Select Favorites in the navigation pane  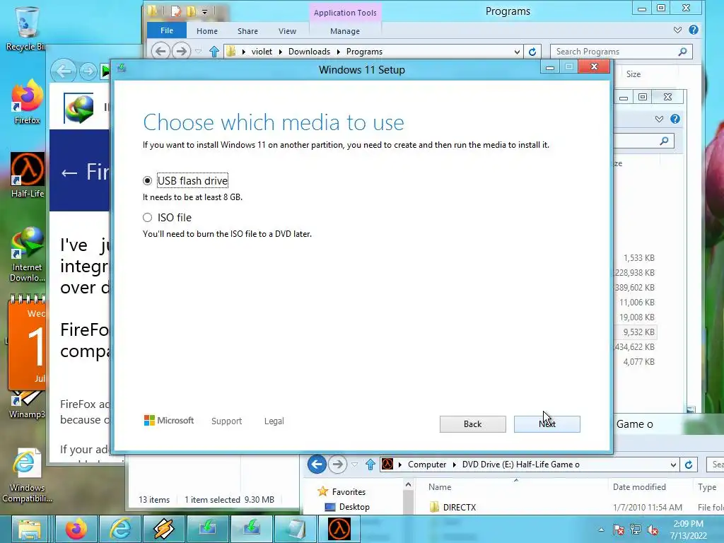[x=349, y=492]
